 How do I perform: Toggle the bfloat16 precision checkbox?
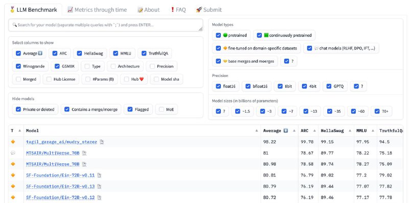(248, 86)
